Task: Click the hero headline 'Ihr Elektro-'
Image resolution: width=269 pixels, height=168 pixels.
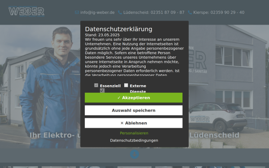Action: (52, 135)
